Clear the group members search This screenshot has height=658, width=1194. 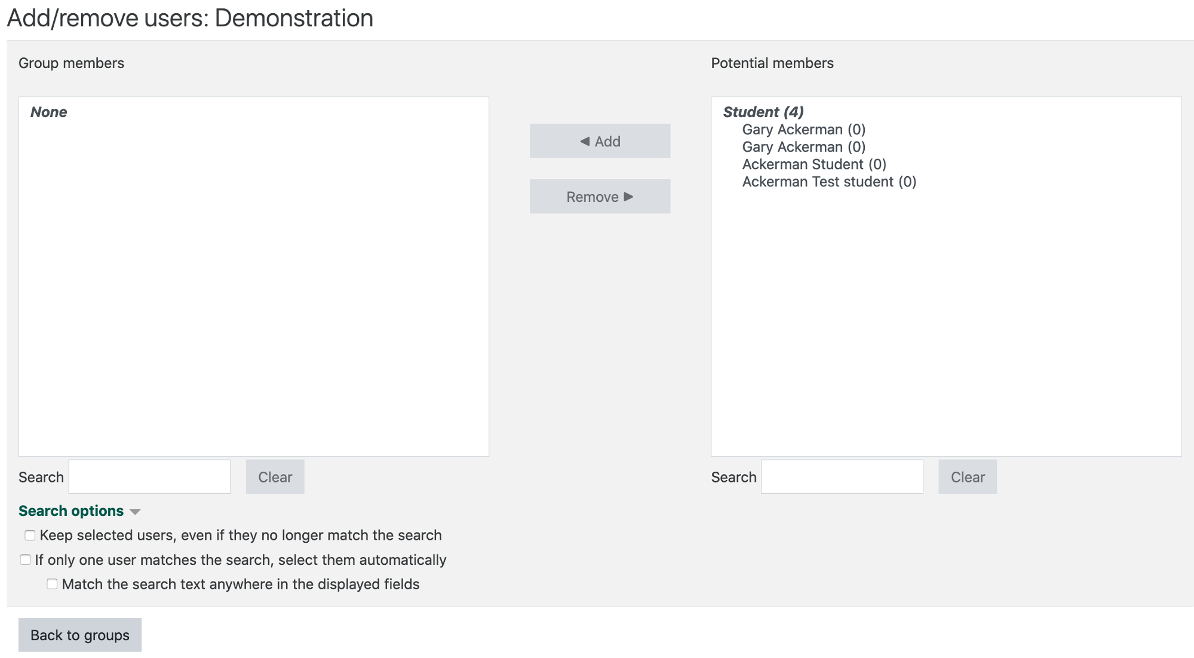tap(275, 476)
